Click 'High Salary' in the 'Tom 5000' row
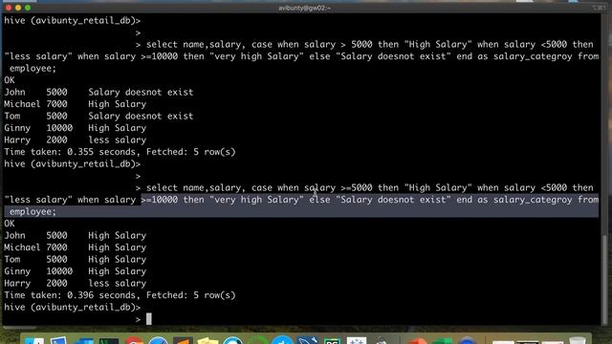 pyautogui.click(x=117, y=259)
